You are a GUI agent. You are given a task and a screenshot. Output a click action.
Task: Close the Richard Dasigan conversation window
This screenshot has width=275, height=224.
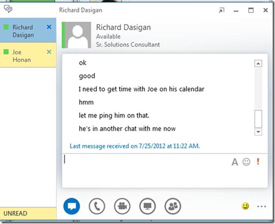(x=265, y=10)
